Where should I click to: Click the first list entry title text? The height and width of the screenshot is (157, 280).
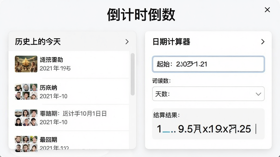point(51,60)
